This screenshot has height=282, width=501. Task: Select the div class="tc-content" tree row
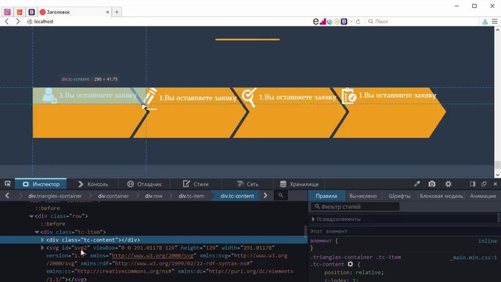pyautogui.click(x=153, y=240)
